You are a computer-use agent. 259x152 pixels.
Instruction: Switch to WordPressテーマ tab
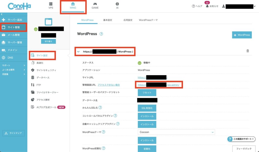click(148, 20)
